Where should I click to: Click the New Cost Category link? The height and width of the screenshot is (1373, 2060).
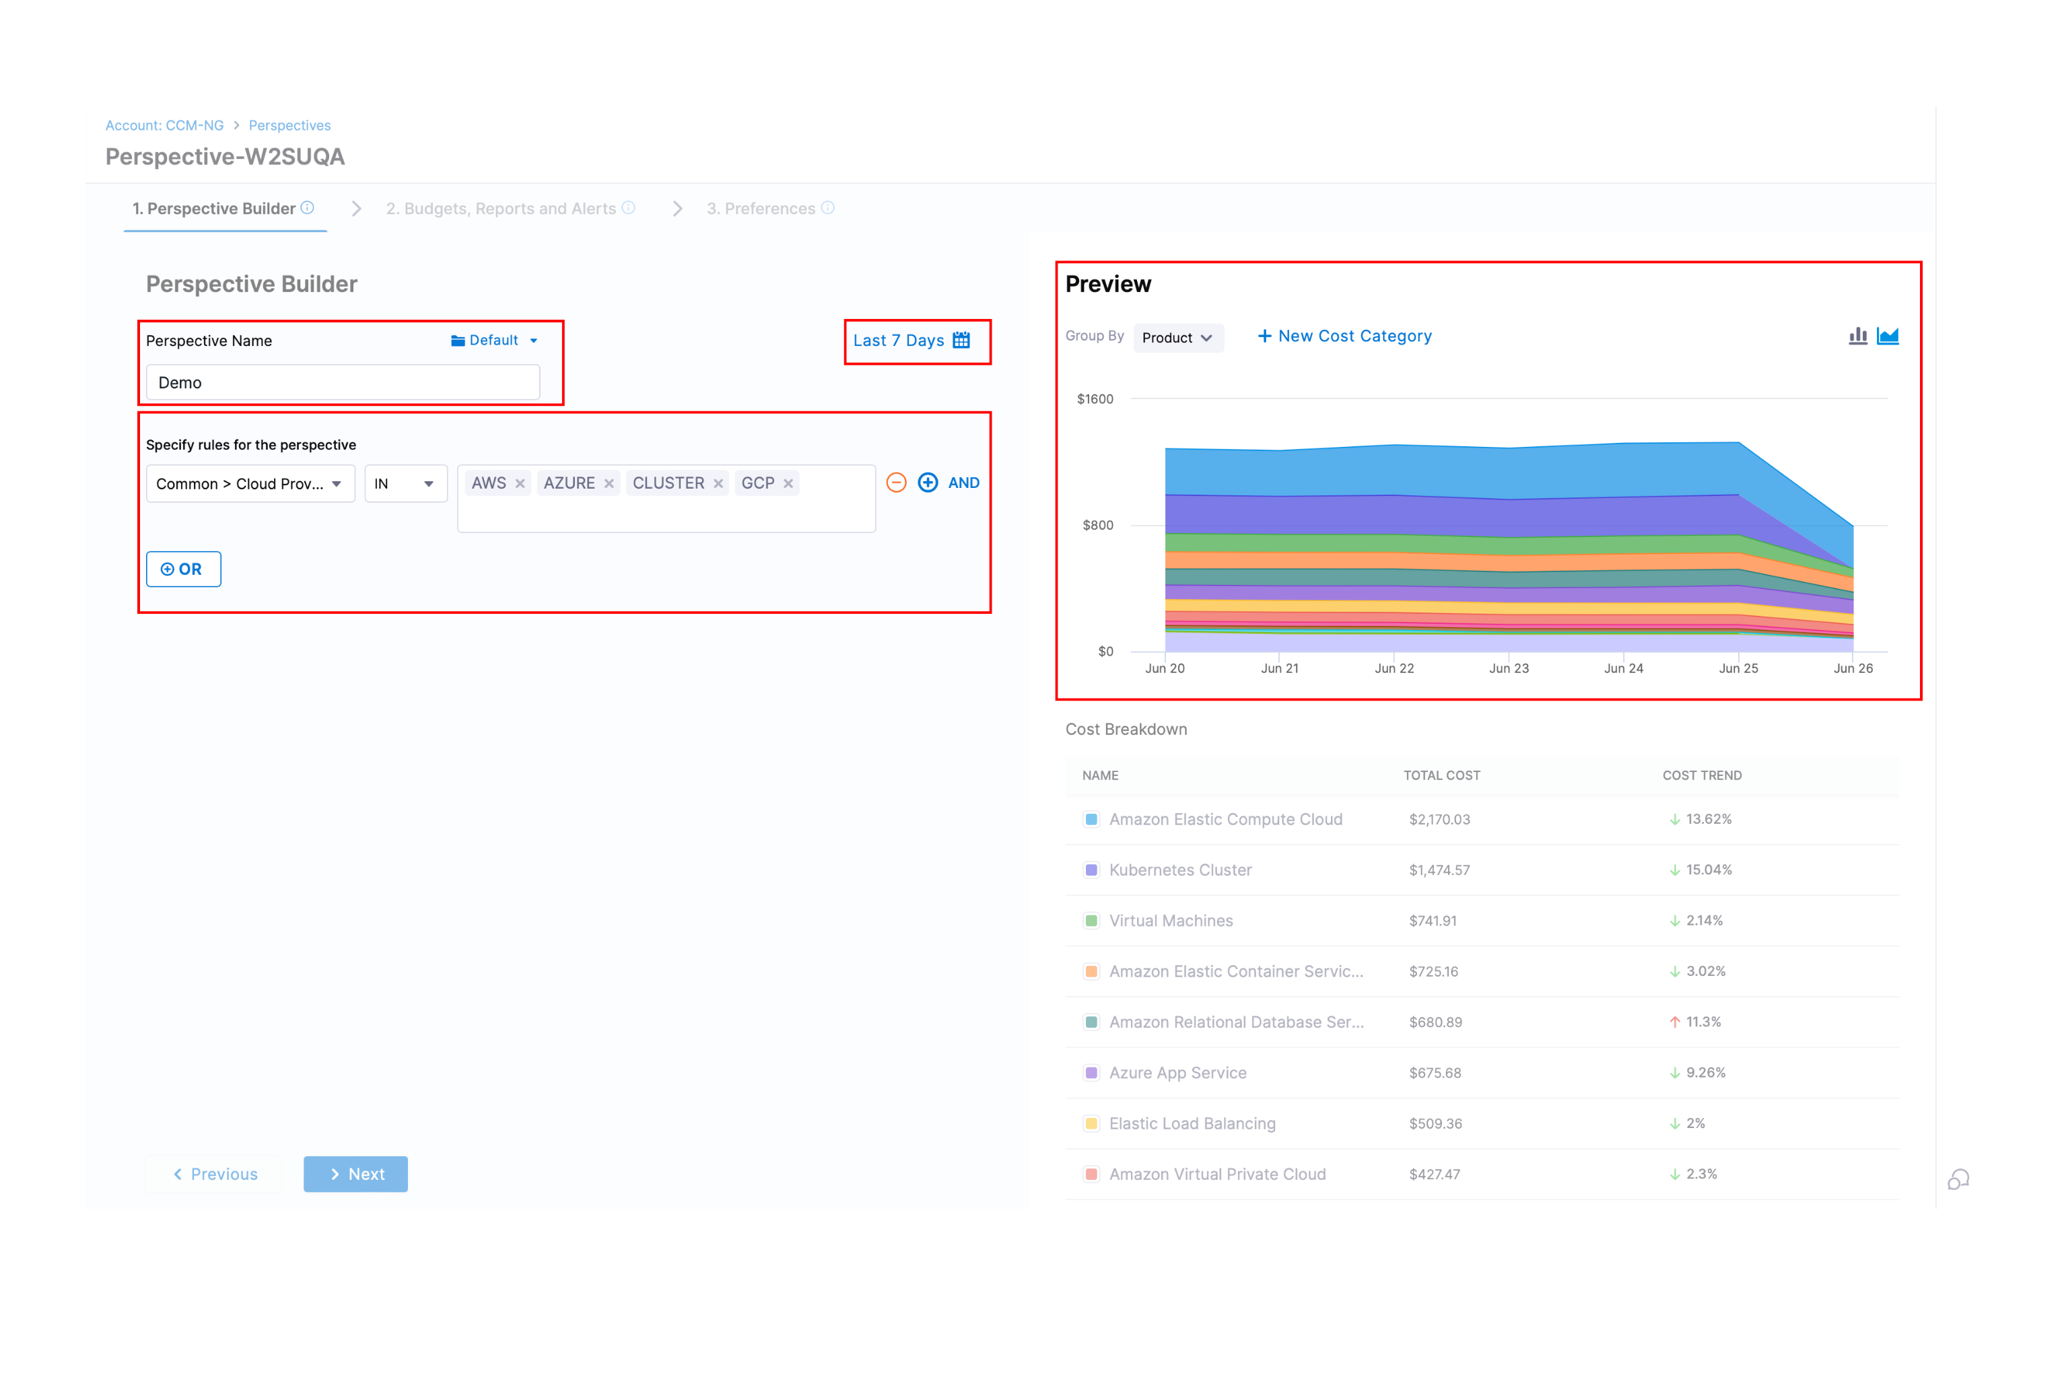coord(1344,337)
